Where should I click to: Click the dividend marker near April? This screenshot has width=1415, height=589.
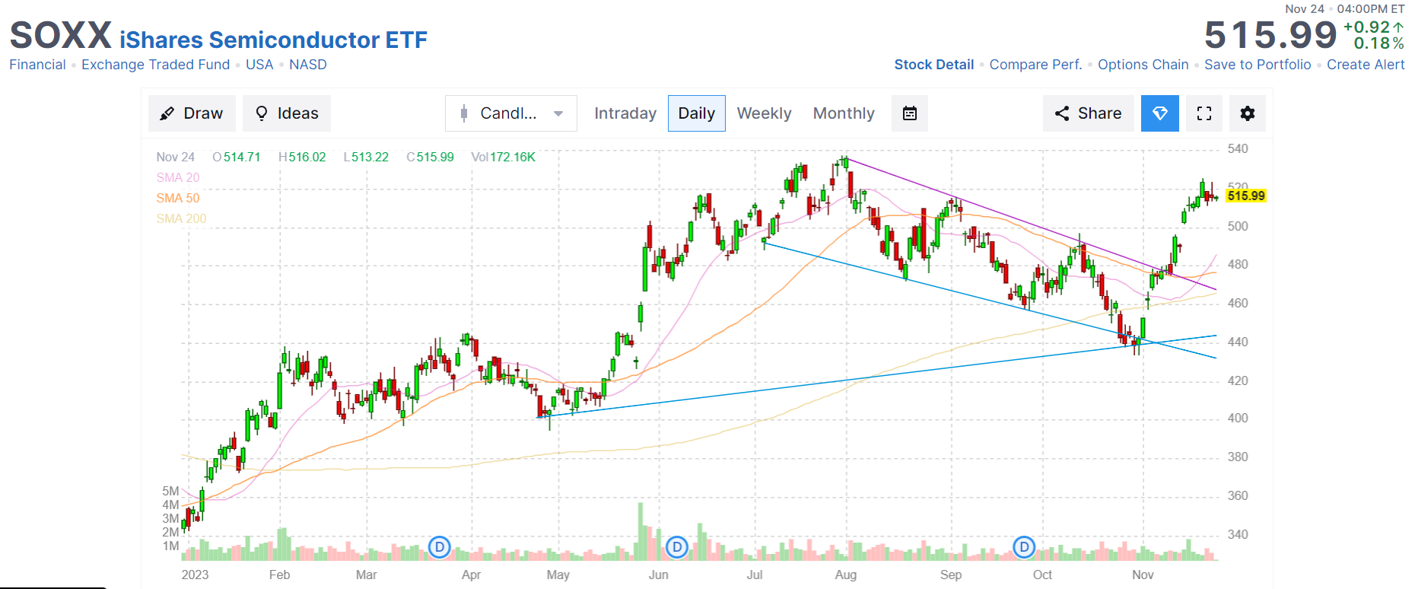[x=440, y=546]
